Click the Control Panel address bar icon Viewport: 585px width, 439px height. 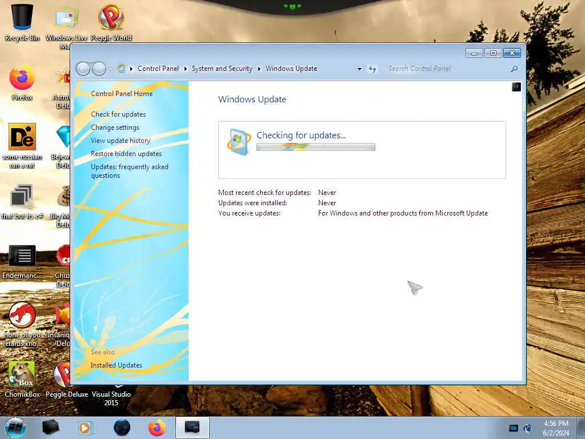pos(121,69)
